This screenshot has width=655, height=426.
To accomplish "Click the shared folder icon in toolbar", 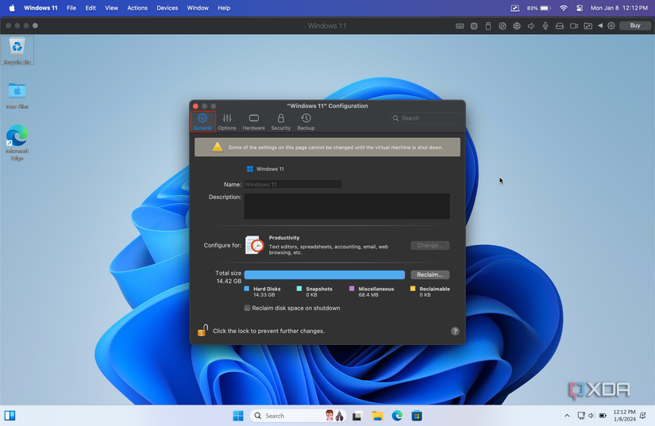I will click(588, 26).
